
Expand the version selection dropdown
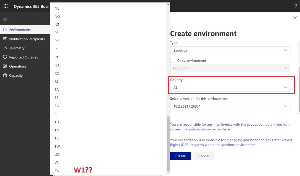click(x=230, y=106)
